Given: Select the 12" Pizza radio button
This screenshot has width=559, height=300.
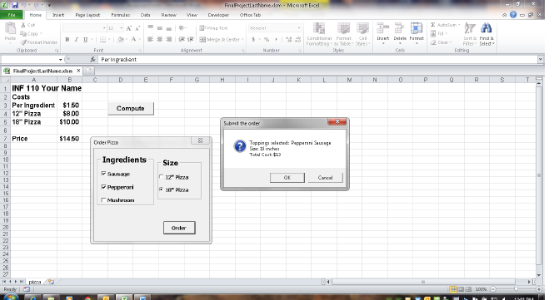Looking at the screenshot, I should tap(161, 177).
